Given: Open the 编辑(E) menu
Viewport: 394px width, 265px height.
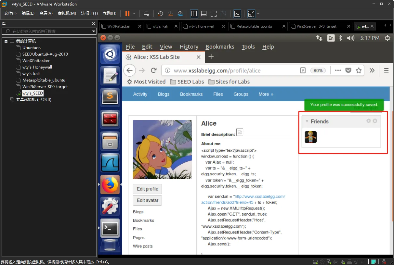Looking at the screenshot, I should click(28, 13).
